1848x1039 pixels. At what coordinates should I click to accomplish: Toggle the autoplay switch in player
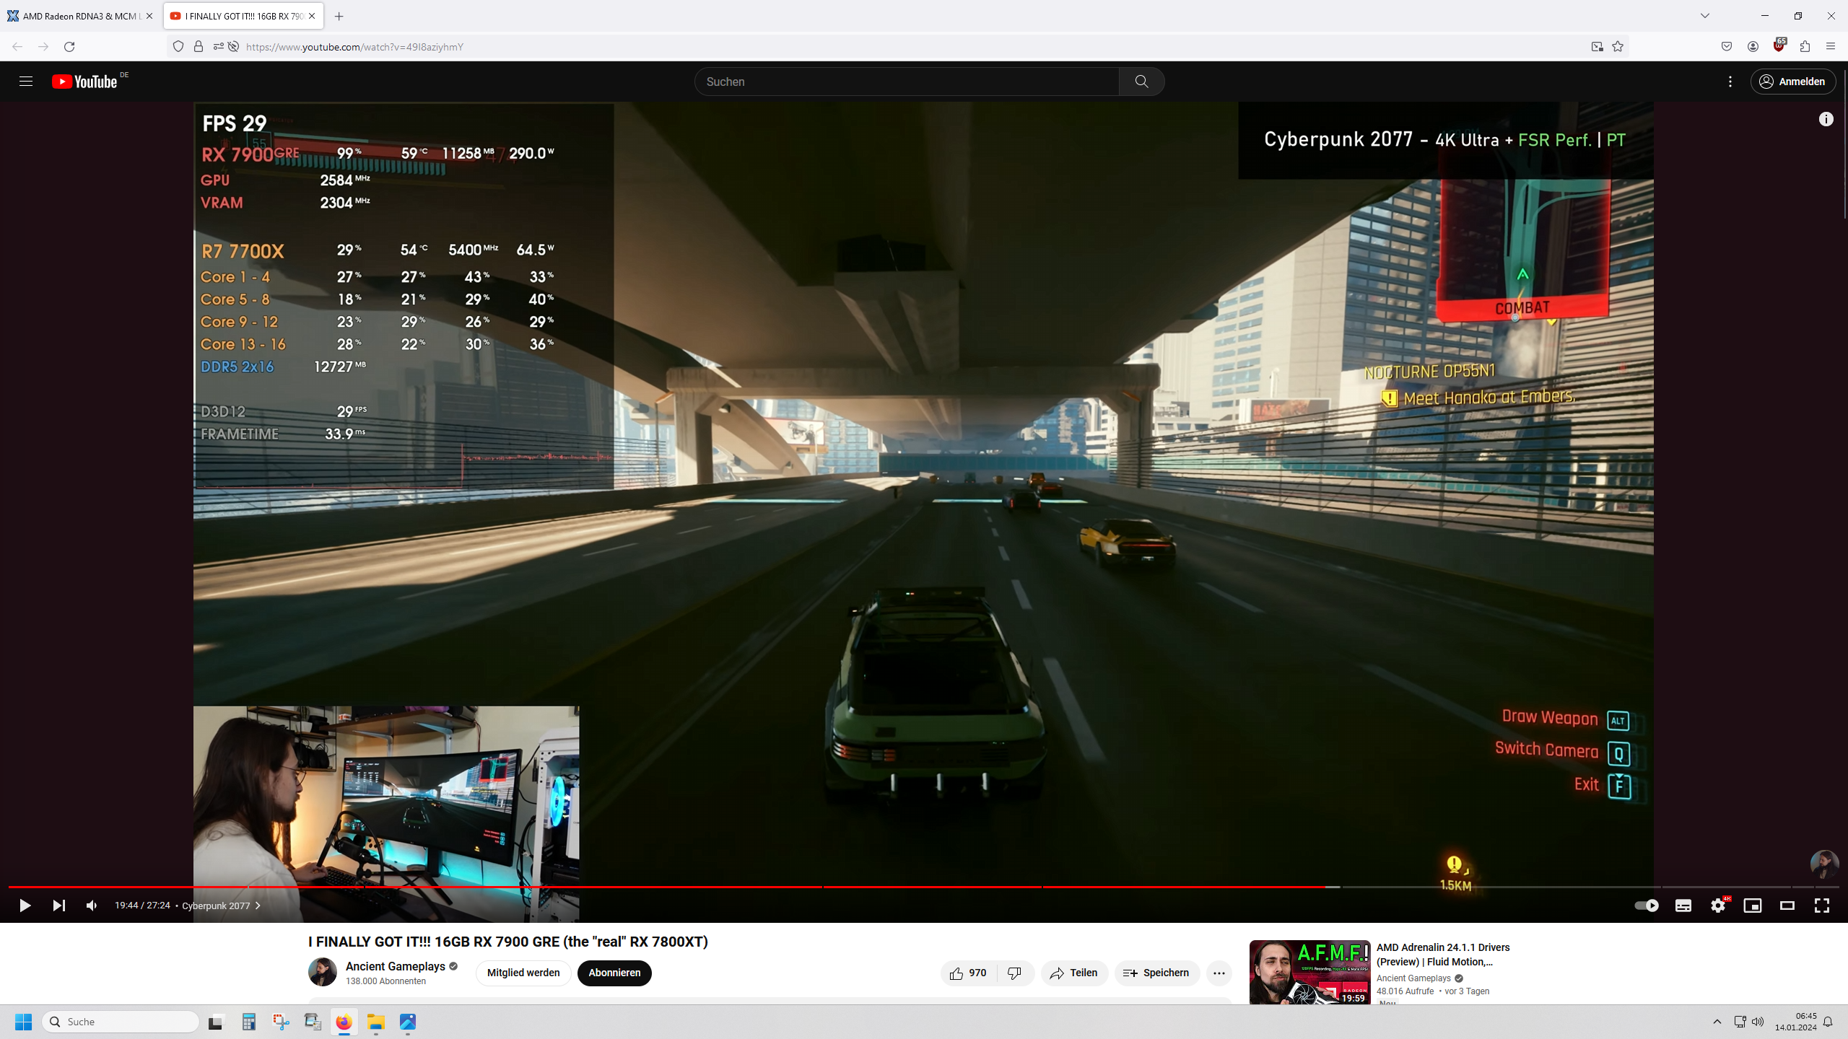pyautogui.click(x=1646, y=906)
